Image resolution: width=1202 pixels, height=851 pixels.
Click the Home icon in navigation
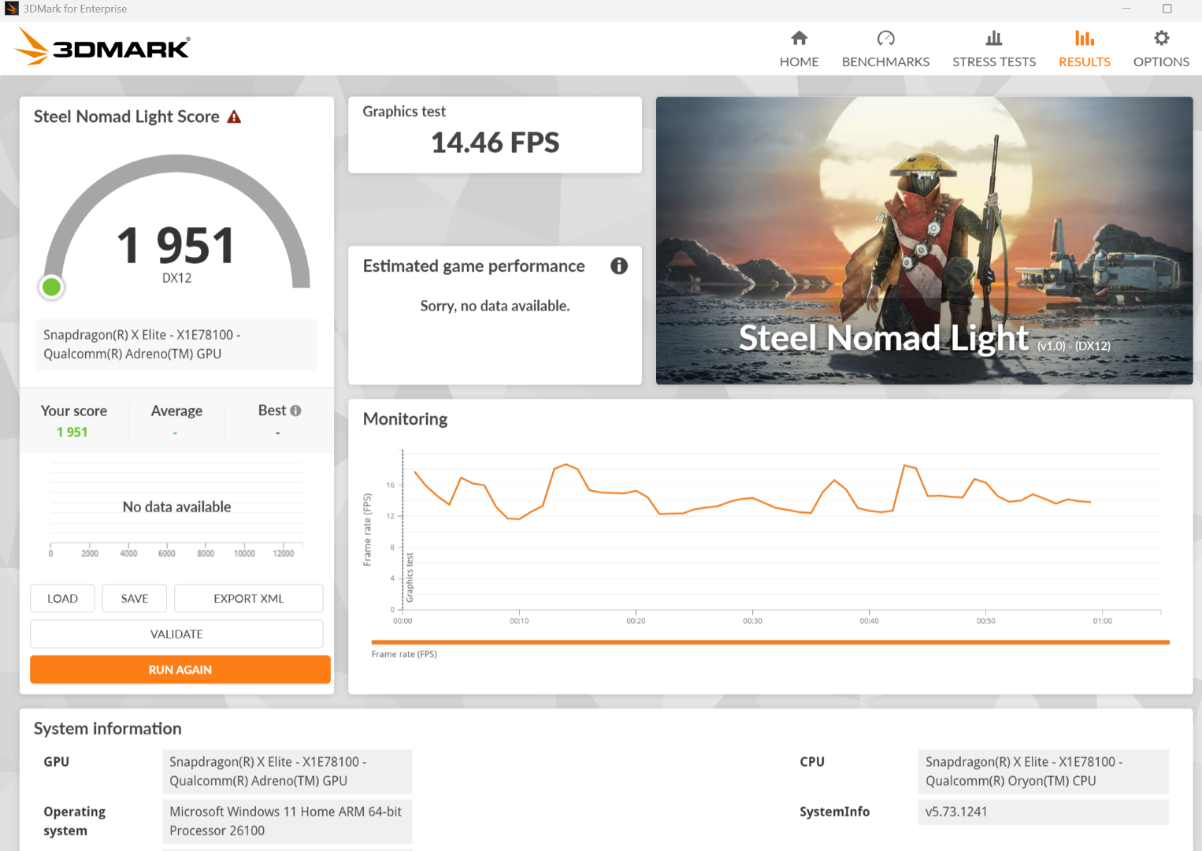(799, 38)
